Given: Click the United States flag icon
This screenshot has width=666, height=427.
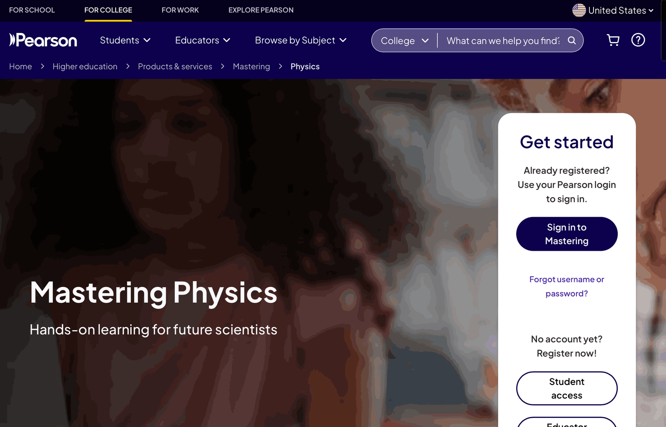Looking at the screenshot, I should coord(579,10).
